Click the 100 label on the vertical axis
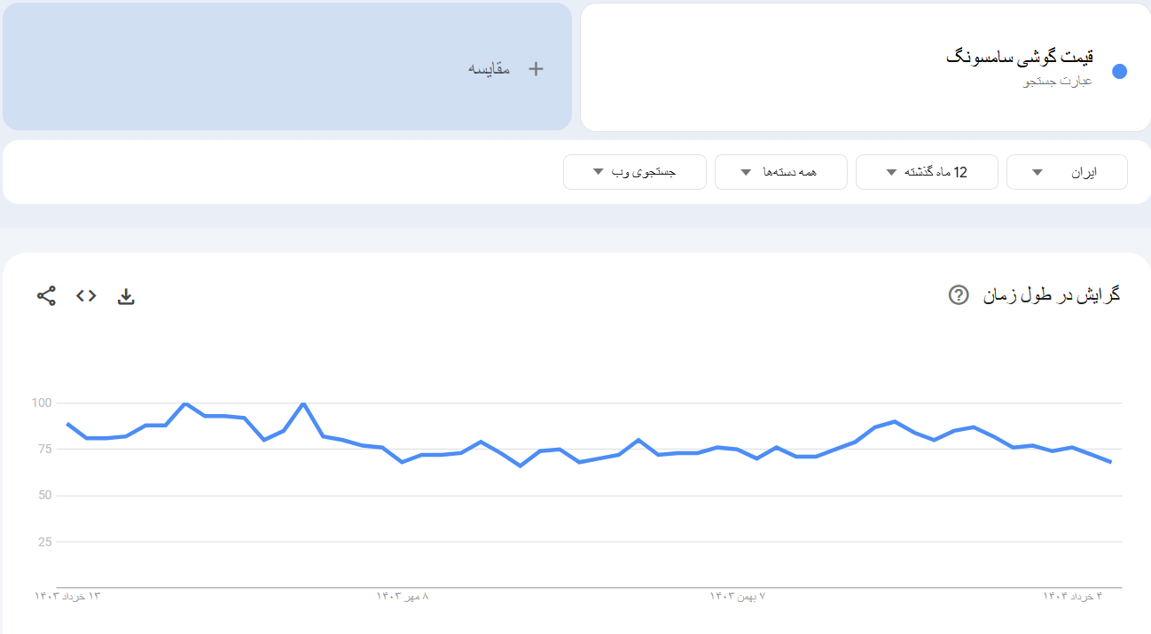1151x634 pixels. click(x=41, y=403)
